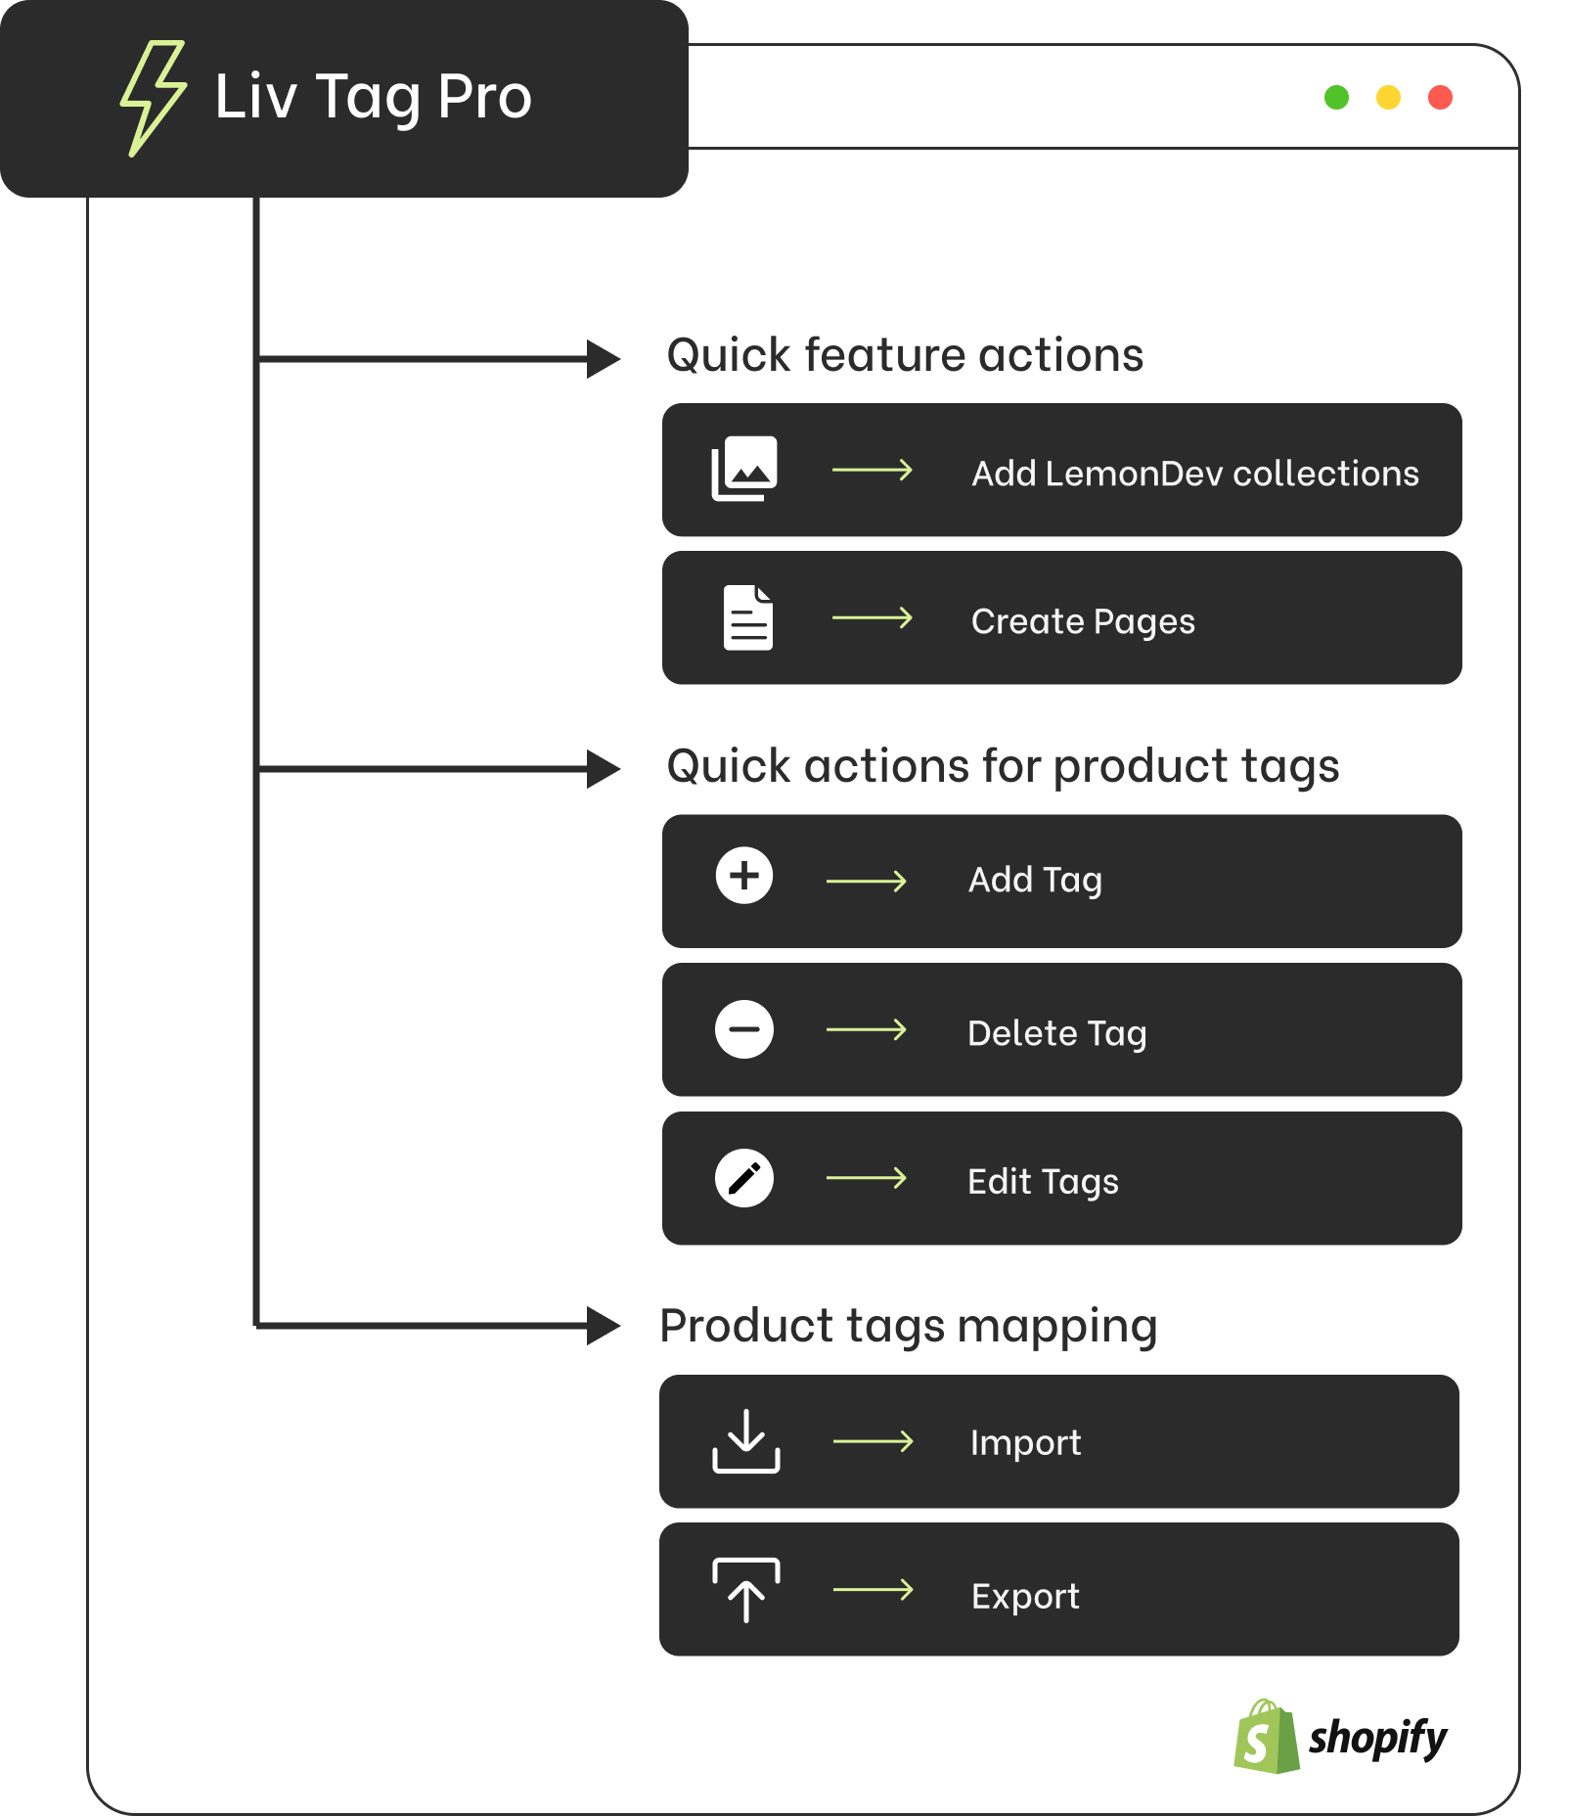Click the Shopify bag logo
The width and height of the screenshot is (1569, 1816).
[1267, 1738]
